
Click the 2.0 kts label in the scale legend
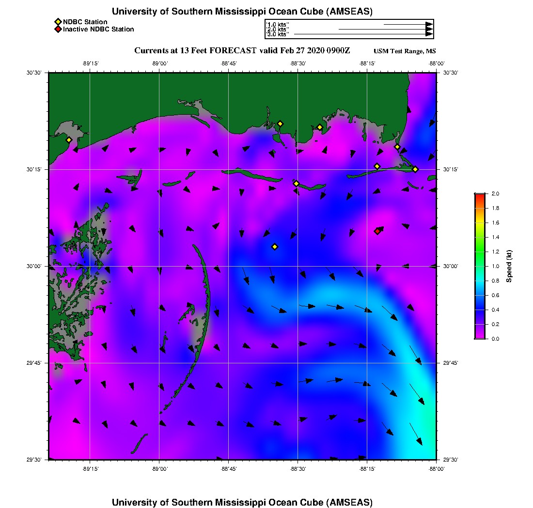278,30
